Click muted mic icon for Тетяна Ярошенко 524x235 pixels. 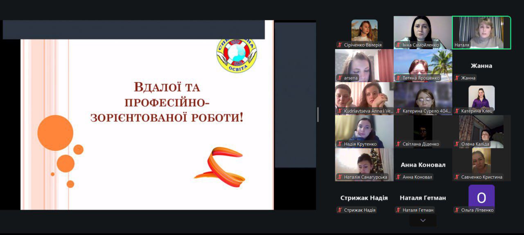click(398, 78)
